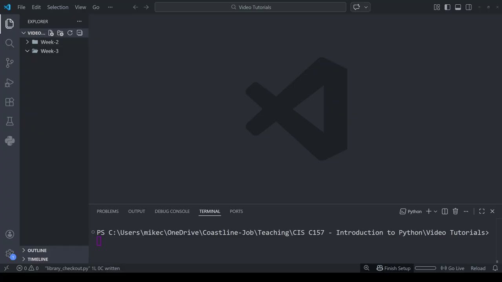Click the Video Tutorials search box
This screenshot has width=502, height=282.
pyautogui.click(x=251, y=7)
